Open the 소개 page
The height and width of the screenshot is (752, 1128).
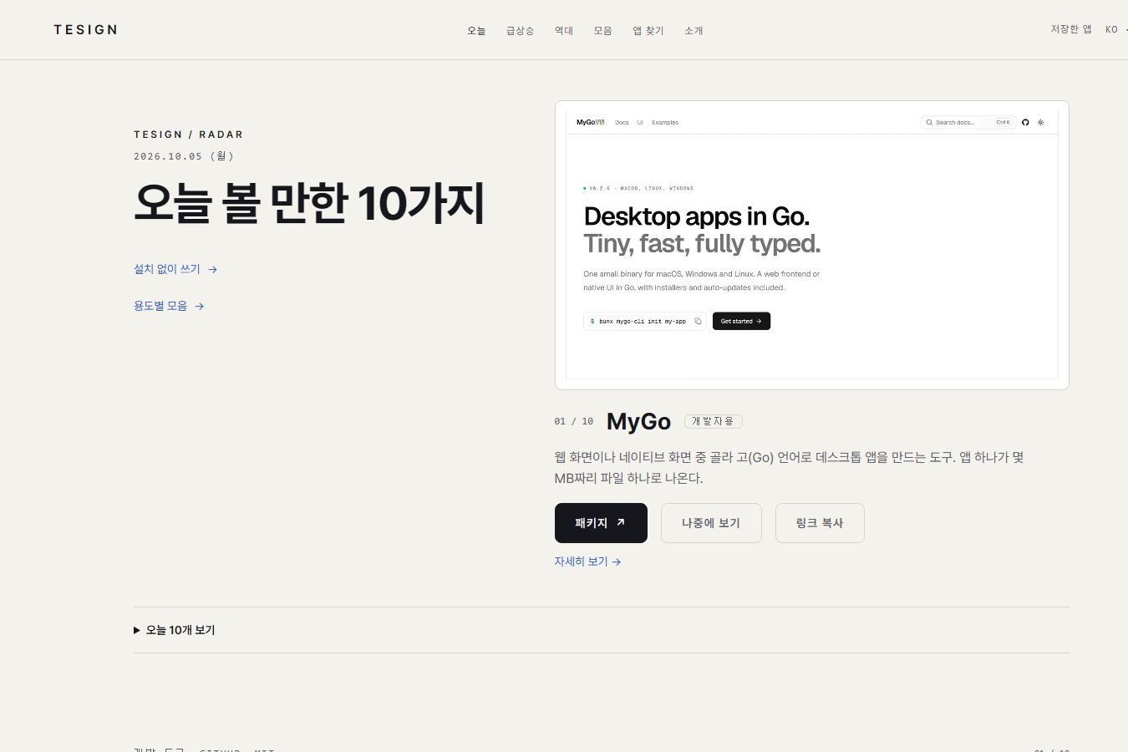[694, 31]
